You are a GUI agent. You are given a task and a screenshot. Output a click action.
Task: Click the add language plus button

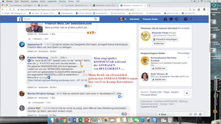point(186,93)
